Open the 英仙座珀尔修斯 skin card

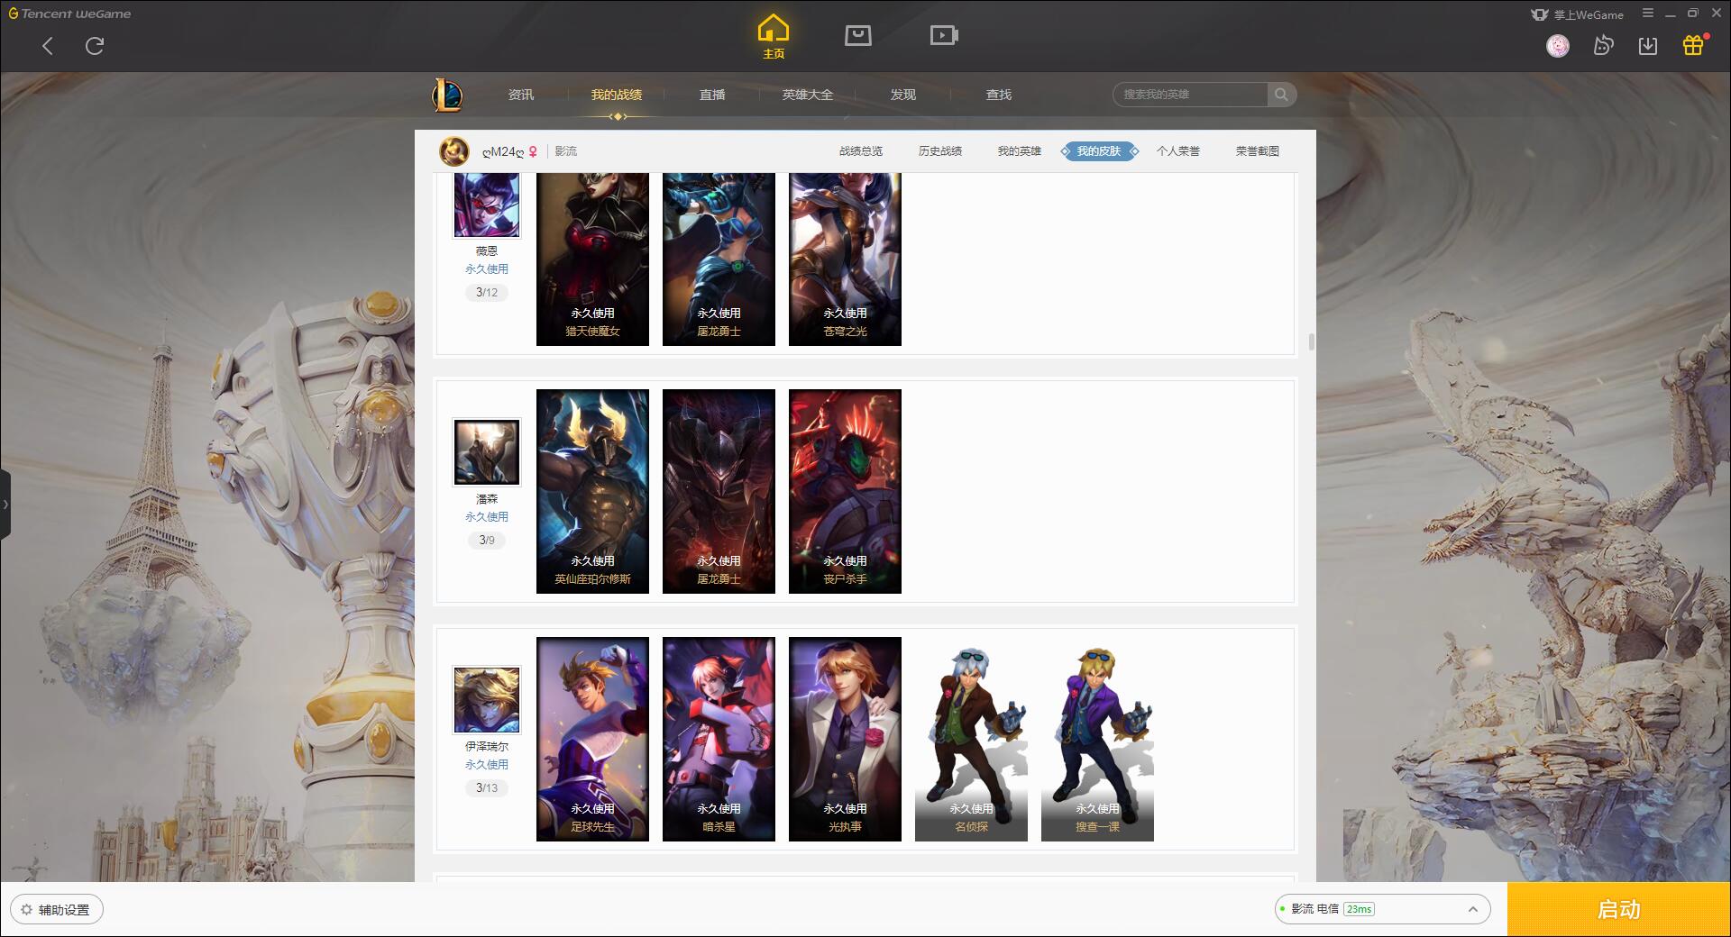point(592,491)
